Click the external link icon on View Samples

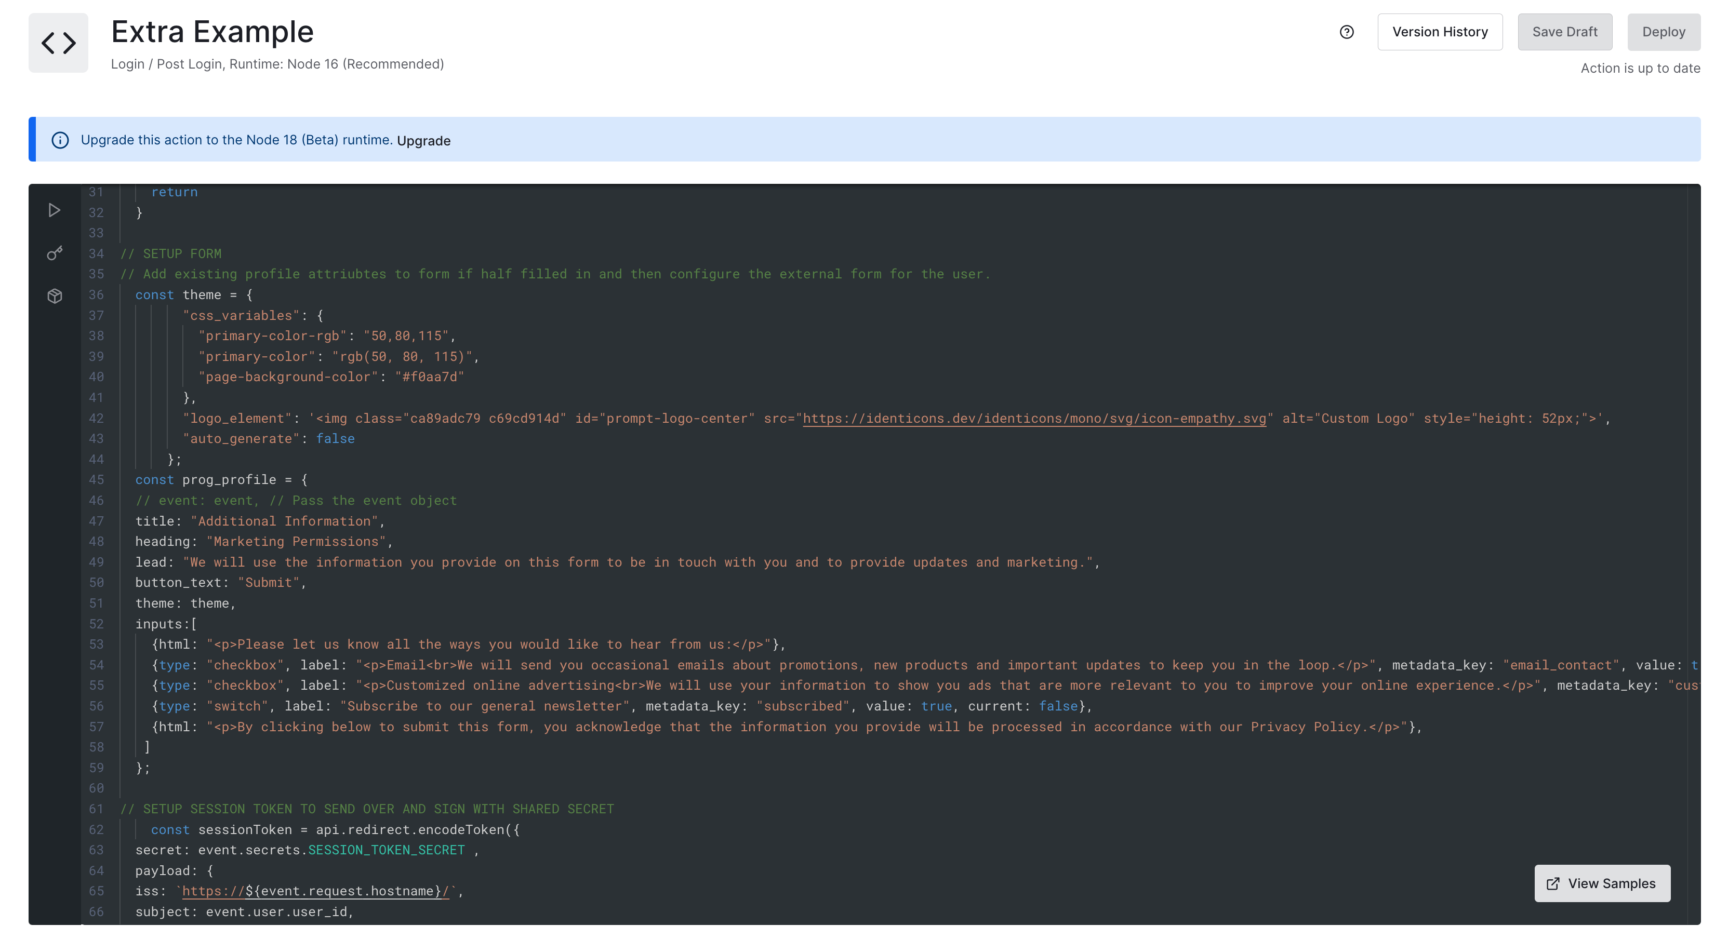[1553, 883]
